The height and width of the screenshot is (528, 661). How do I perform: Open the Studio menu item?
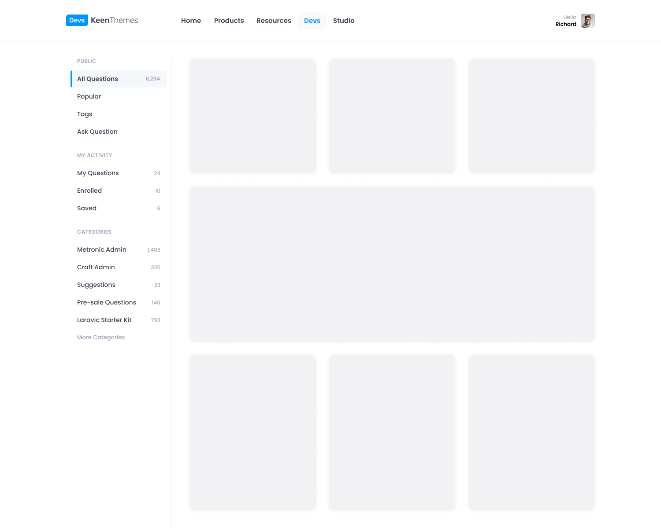click(344, 21)
